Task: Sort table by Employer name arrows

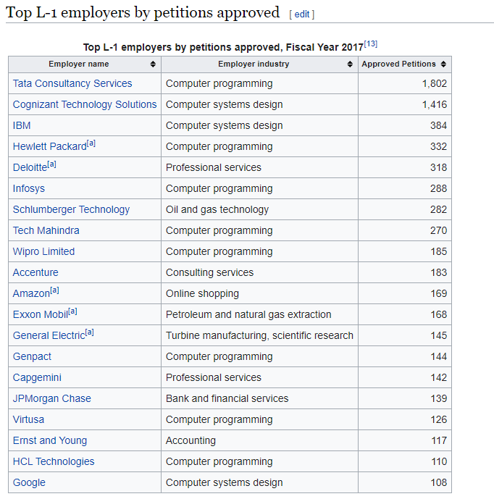Action: tap(153, 64)
